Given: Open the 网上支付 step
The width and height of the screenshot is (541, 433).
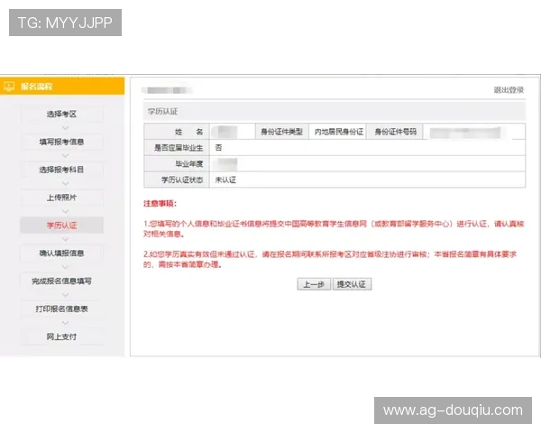Looking at the screenshot, I should pyautogui.click(x=61, y=336).
